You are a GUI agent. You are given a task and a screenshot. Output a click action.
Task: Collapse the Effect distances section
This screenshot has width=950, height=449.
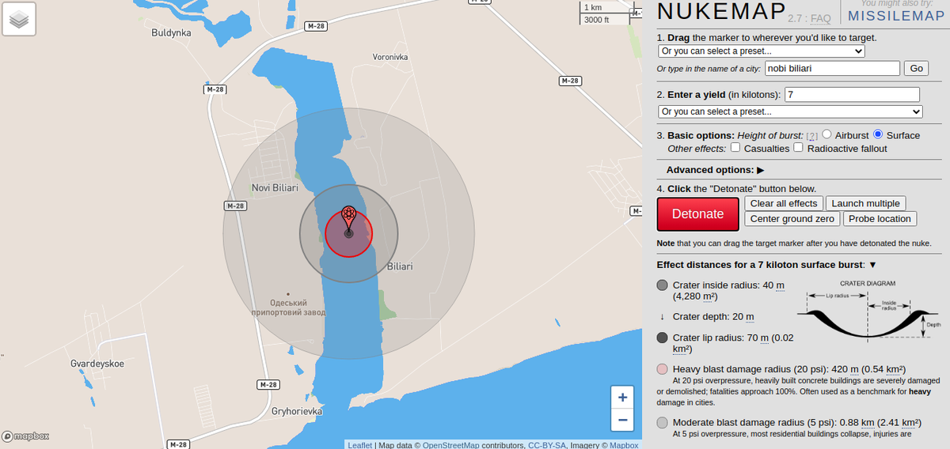click(872, 265)
